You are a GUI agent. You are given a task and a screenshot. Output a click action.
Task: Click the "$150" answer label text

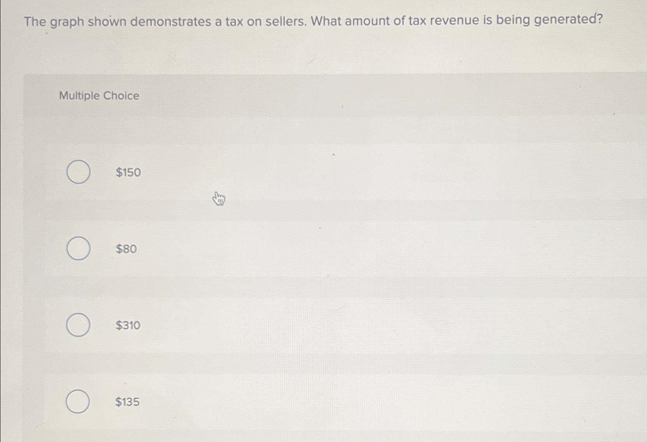(x=128, y=172)
